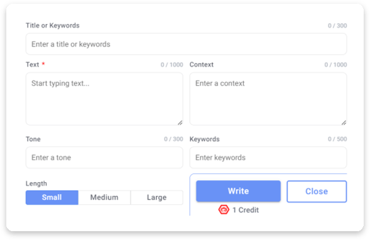Focus the 'Enter a title or keywords' field
This screenshot has height=240, width=370.
click(x=186, y=44)
